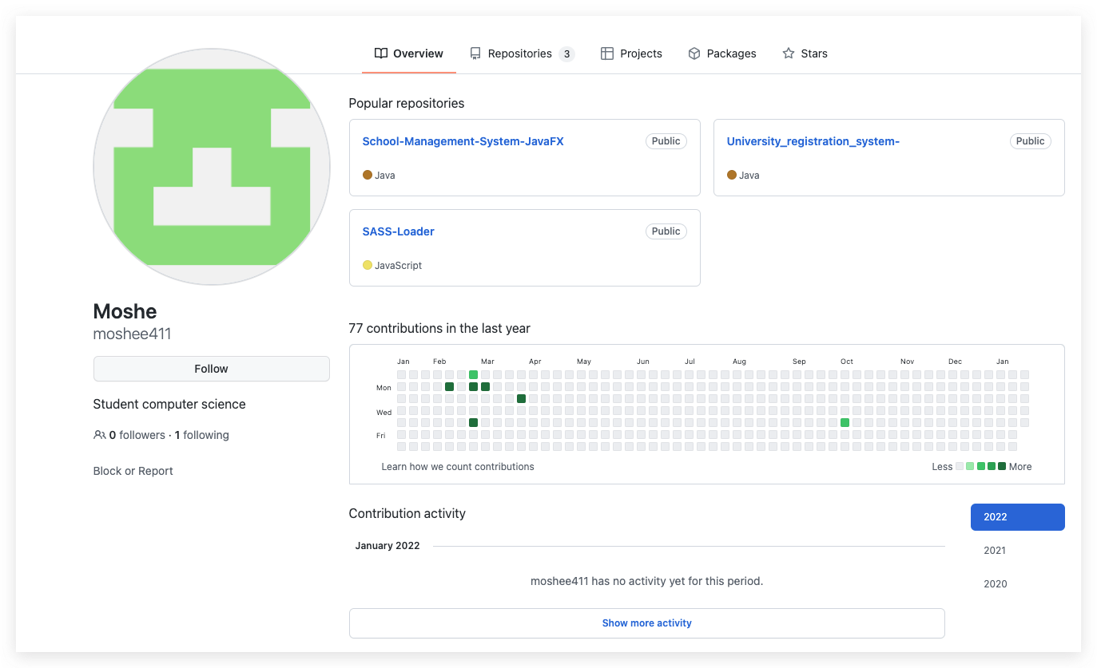Click the "Contribution activity" heading

(x=407, y=514)
